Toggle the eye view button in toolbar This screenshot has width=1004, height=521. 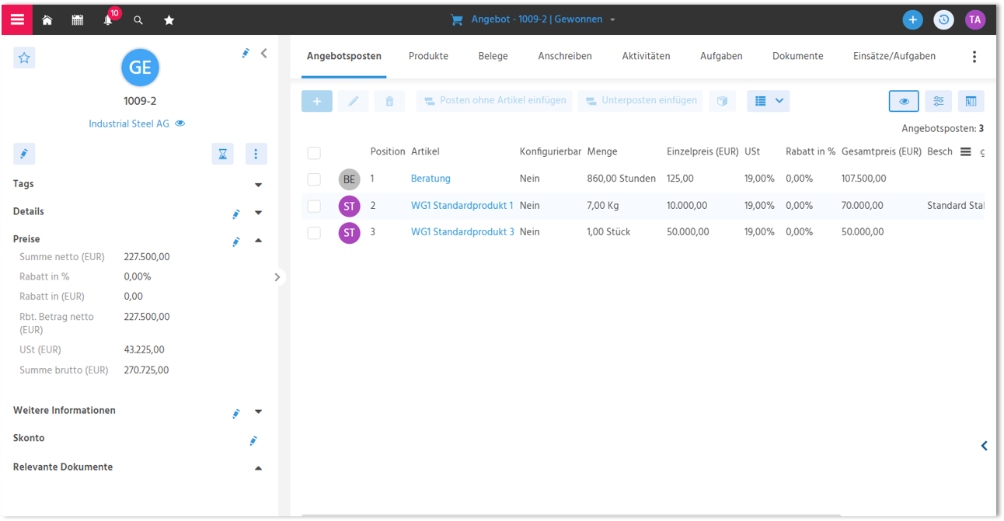pos(904,101)
